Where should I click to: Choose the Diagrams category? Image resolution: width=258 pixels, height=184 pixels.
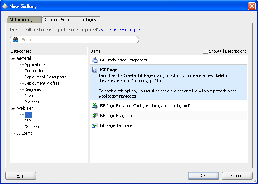click(x=32, y=89)
